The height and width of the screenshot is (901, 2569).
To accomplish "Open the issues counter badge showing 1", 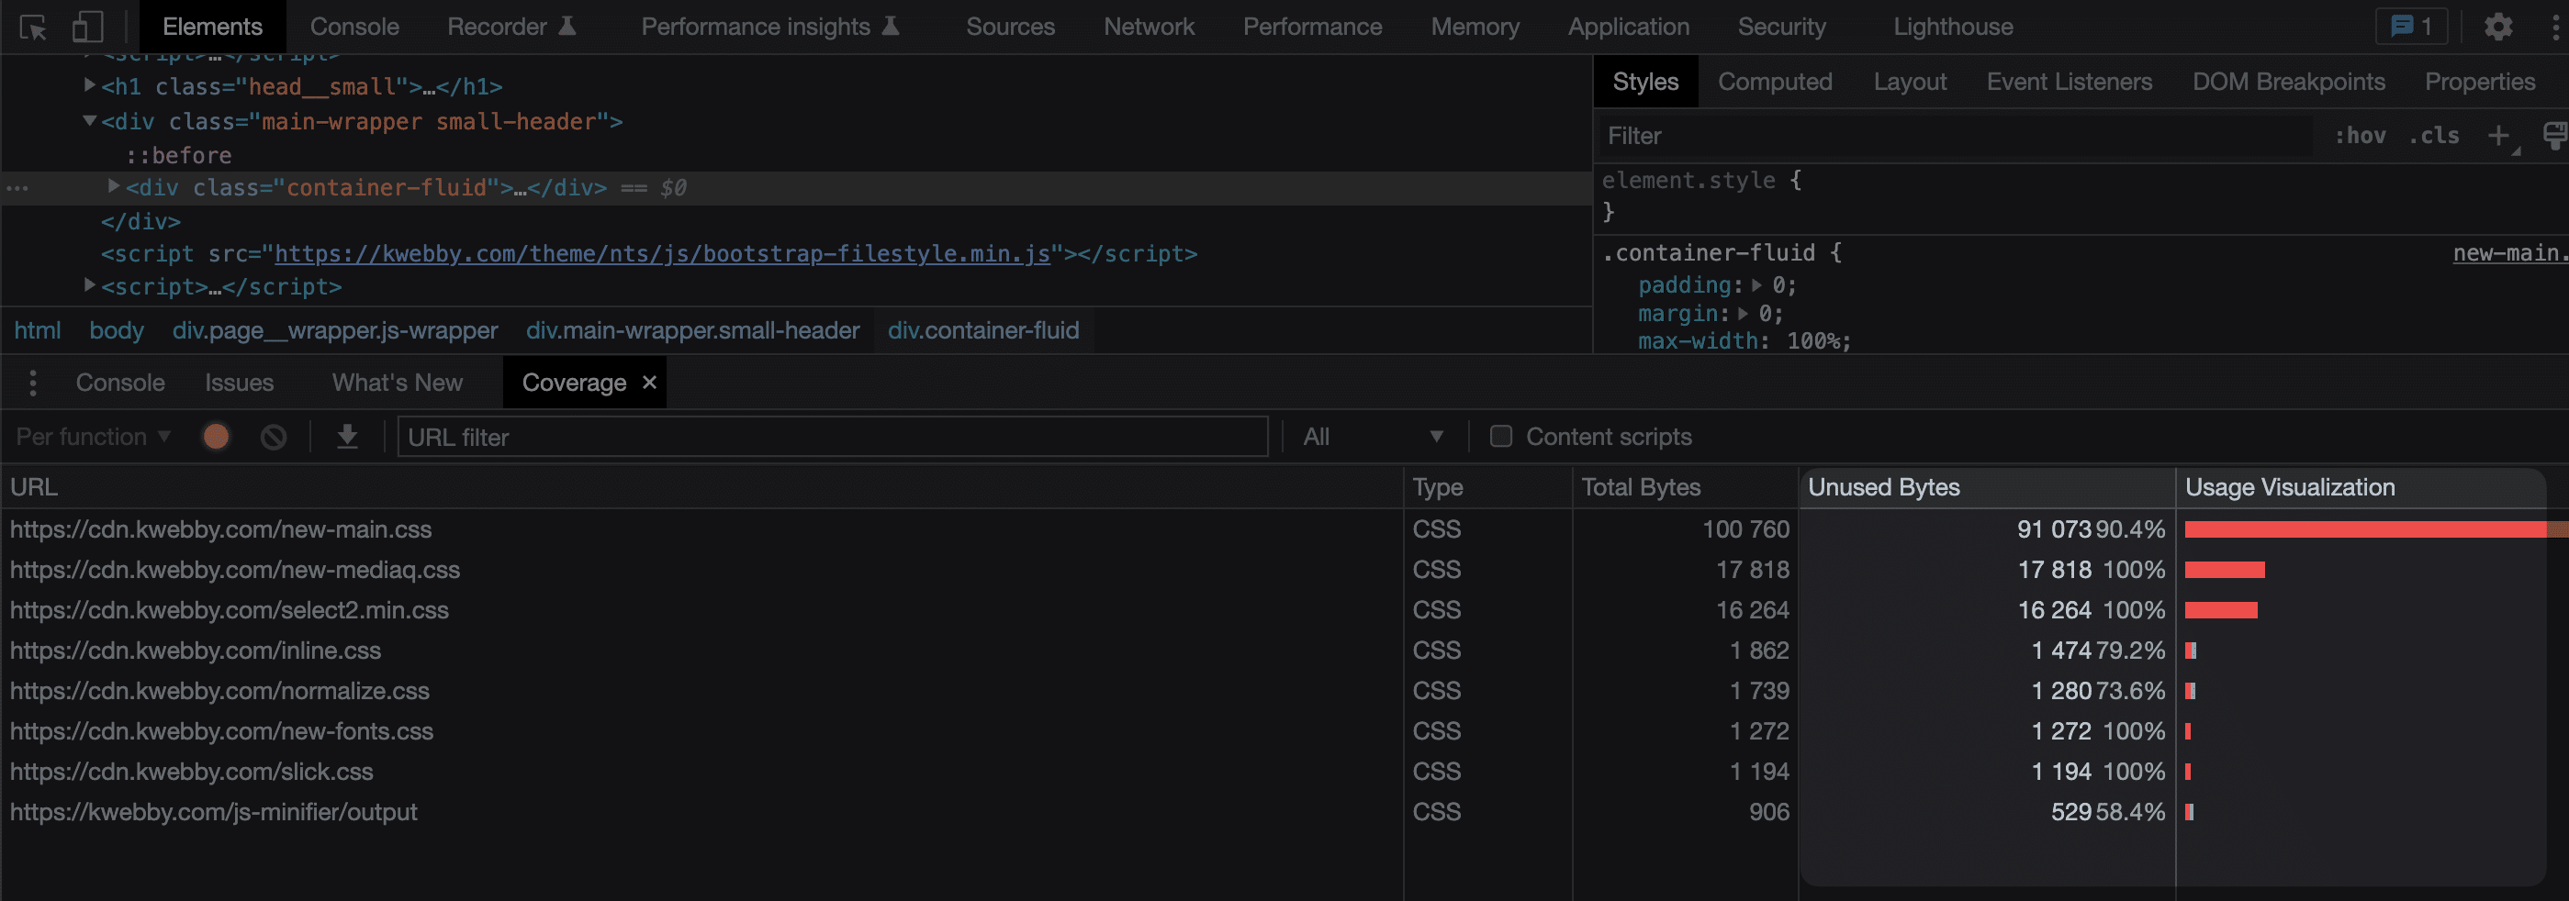I will point(2410,27).
